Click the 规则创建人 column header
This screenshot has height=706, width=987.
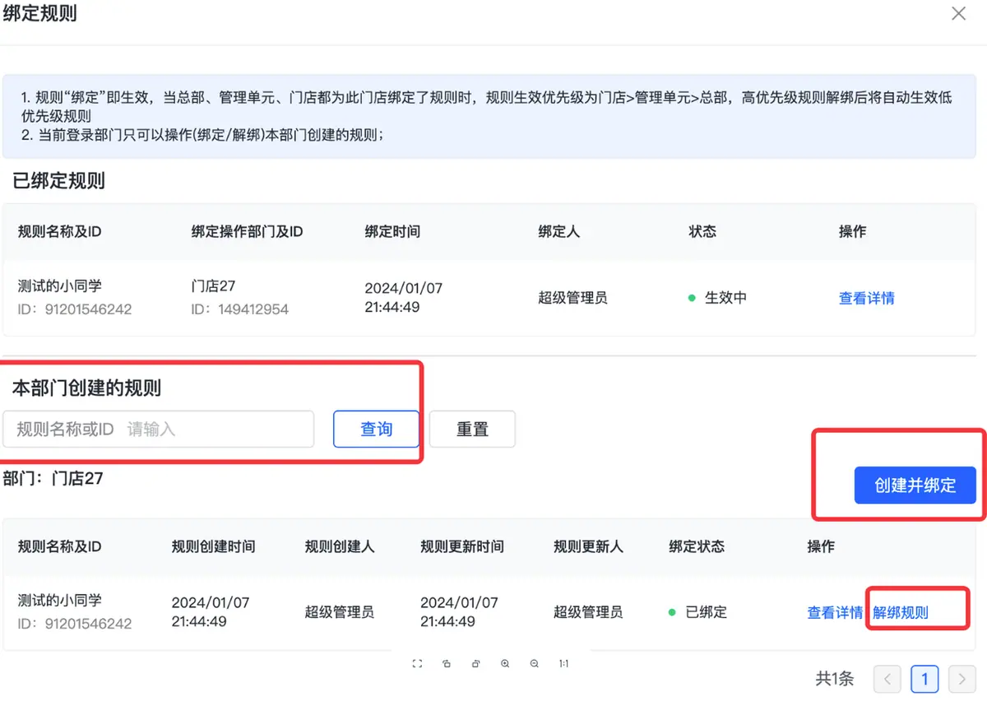tap(340, 546)
